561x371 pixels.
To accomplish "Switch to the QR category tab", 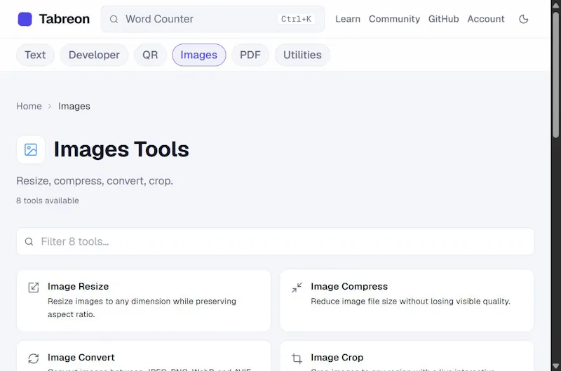I will pos(150,55).
